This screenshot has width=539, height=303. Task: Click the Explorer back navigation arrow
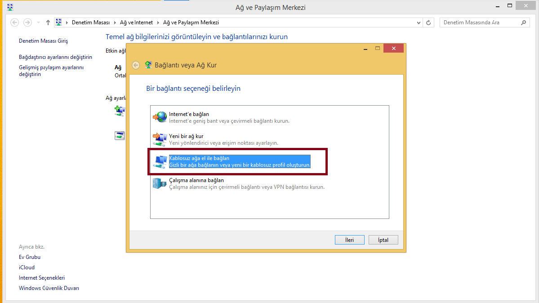(15, 22)
